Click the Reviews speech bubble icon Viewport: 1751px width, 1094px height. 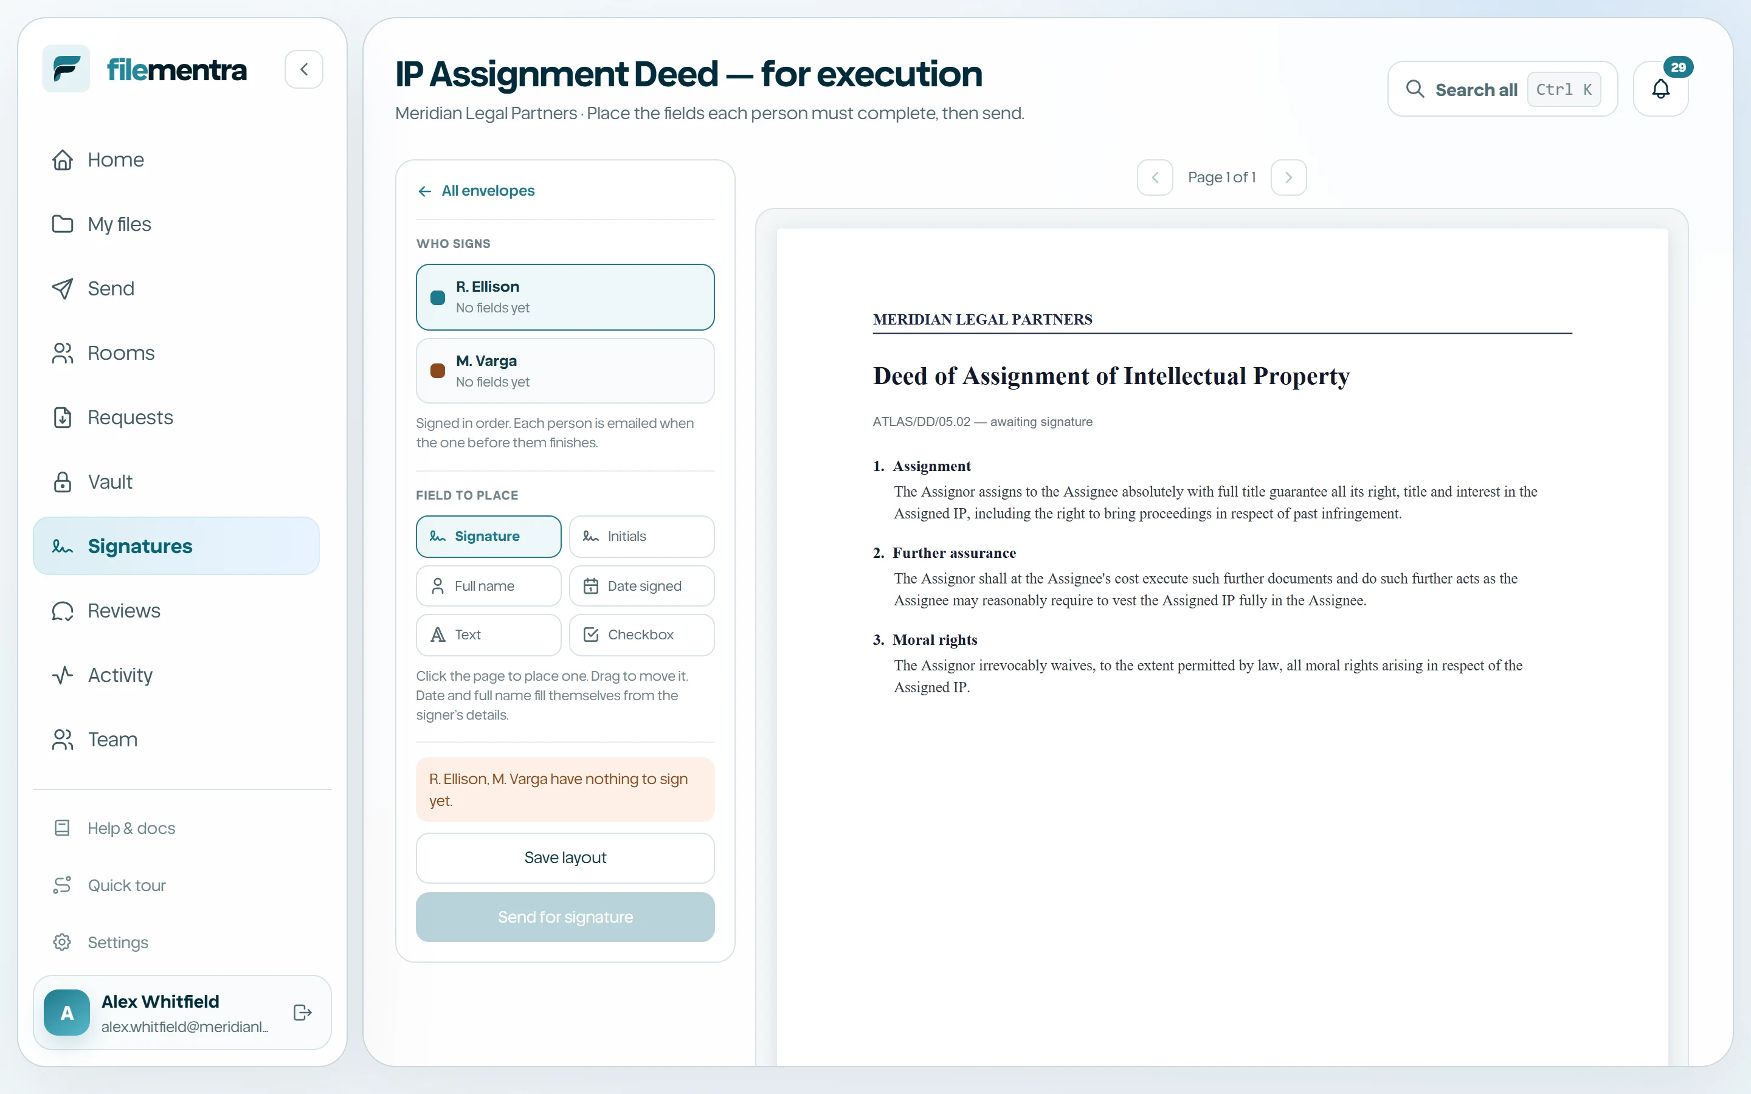63,611
